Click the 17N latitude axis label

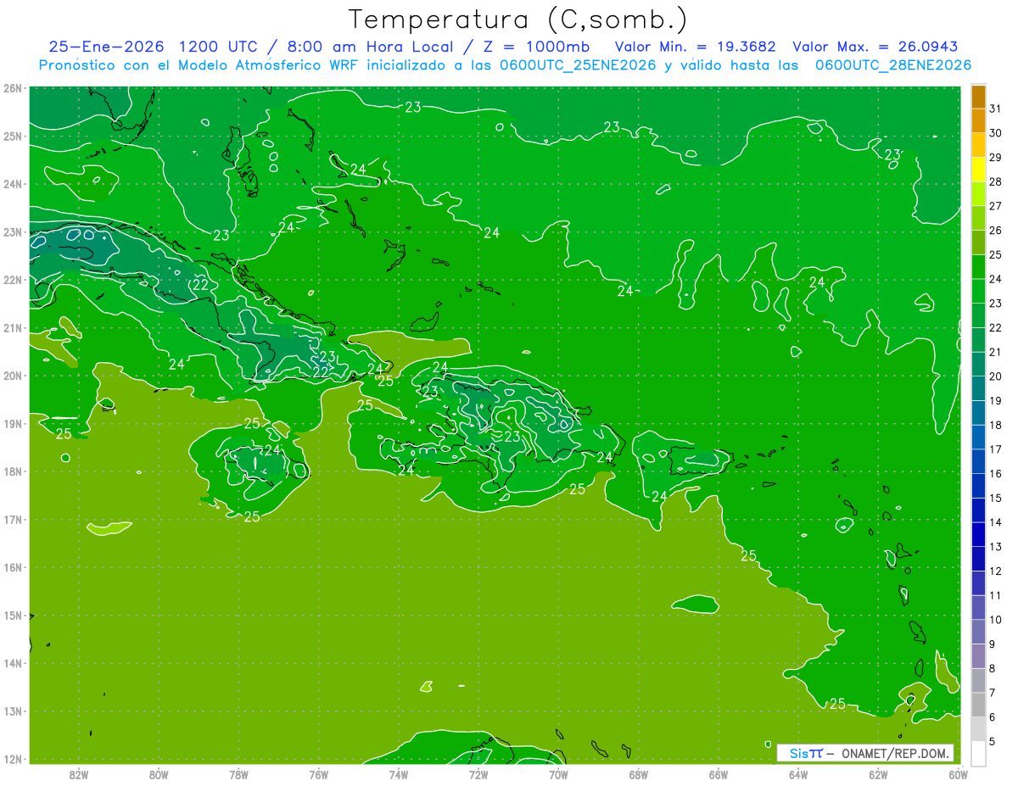pyautogui.click(x=13, y=519)
